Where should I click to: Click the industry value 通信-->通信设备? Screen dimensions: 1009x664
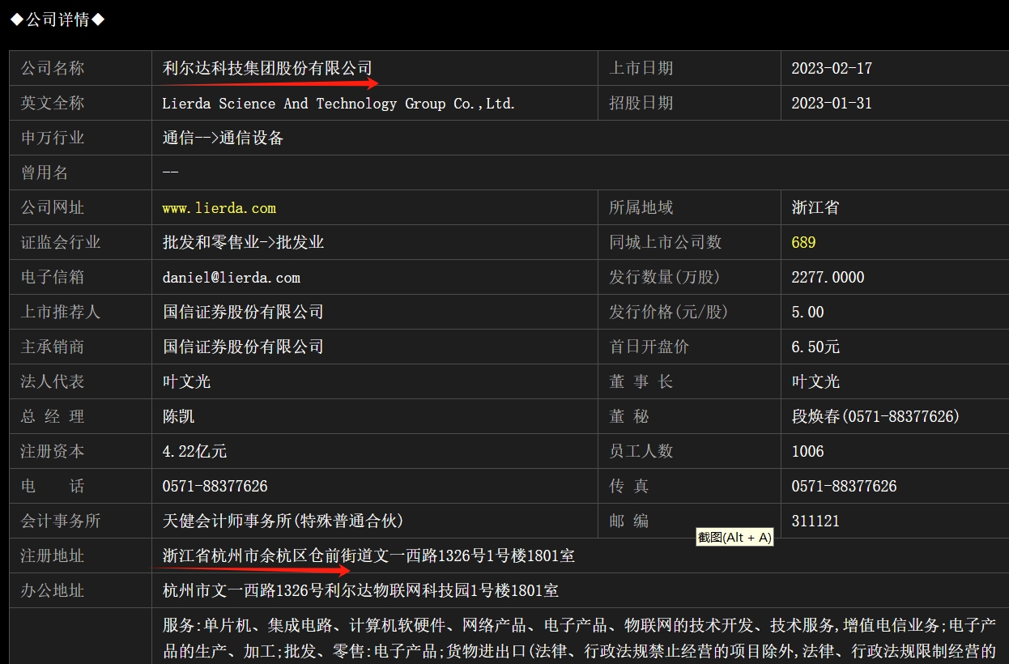click(x=223, y=138)
